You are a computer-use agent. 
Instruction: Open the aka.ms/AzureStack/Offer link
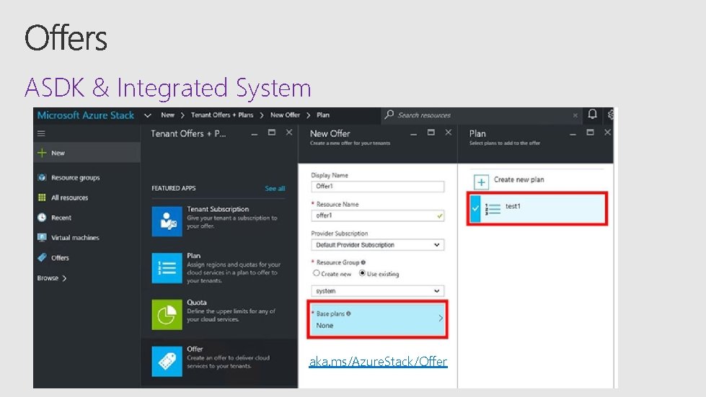[378, 362]
